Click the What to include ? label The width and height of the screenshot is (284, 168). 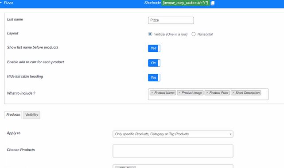[x=21, y=93]
